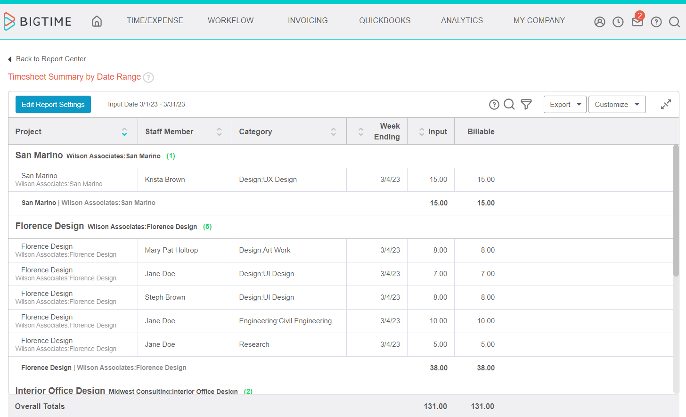686x417 pixels.
Task: Click the vertical scrollbar of the report
Action: pos(676,211)
